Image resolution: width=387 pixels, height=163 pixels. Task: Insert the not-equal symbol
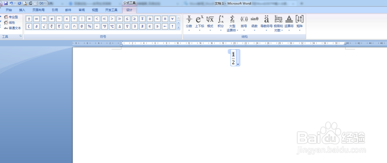51,19
